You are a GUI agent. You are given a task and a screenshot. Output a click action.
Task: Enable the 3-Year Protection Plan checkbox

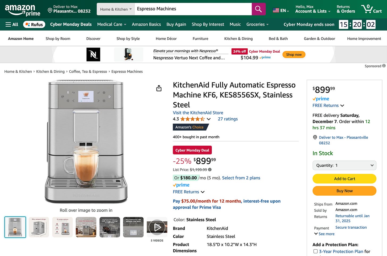(315, 251)
